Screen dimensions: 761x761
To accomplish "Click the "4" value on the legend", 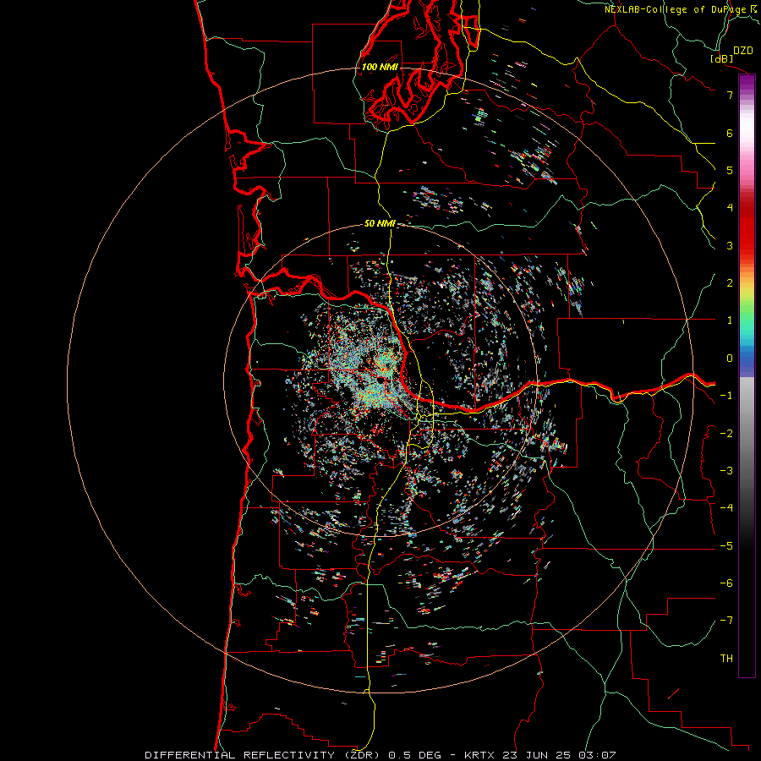I will pyautogui.click(x=730, y=208).
